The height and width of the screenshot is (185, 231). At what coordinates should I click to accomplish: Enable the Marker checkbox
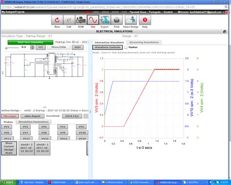pos(126,47)
